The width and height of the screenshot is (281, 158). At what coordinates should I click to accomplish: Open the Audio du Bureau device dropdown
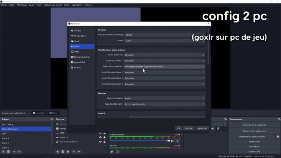click(164, 55)
